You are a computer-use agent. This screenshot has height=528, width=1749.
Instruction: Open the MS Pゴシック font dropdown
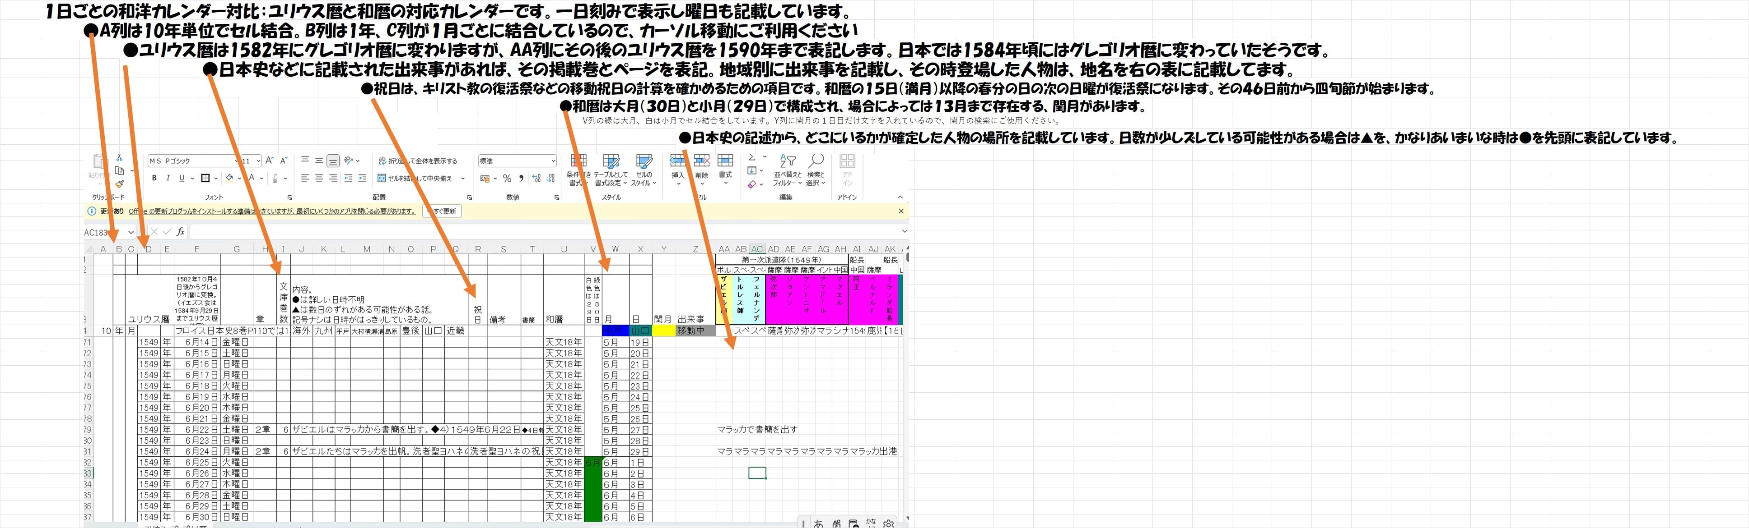[236, 161]
